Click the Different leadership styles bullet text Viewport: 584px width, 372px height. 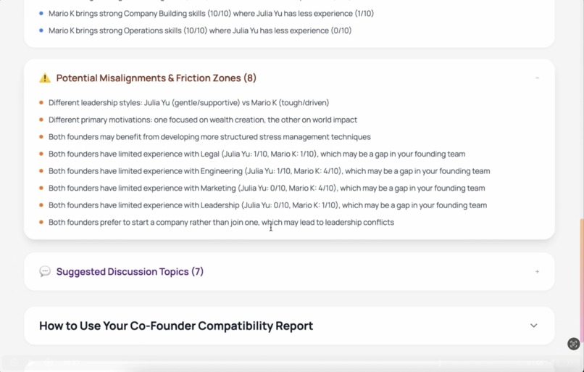pyautogui.click(x=189, y=102)
